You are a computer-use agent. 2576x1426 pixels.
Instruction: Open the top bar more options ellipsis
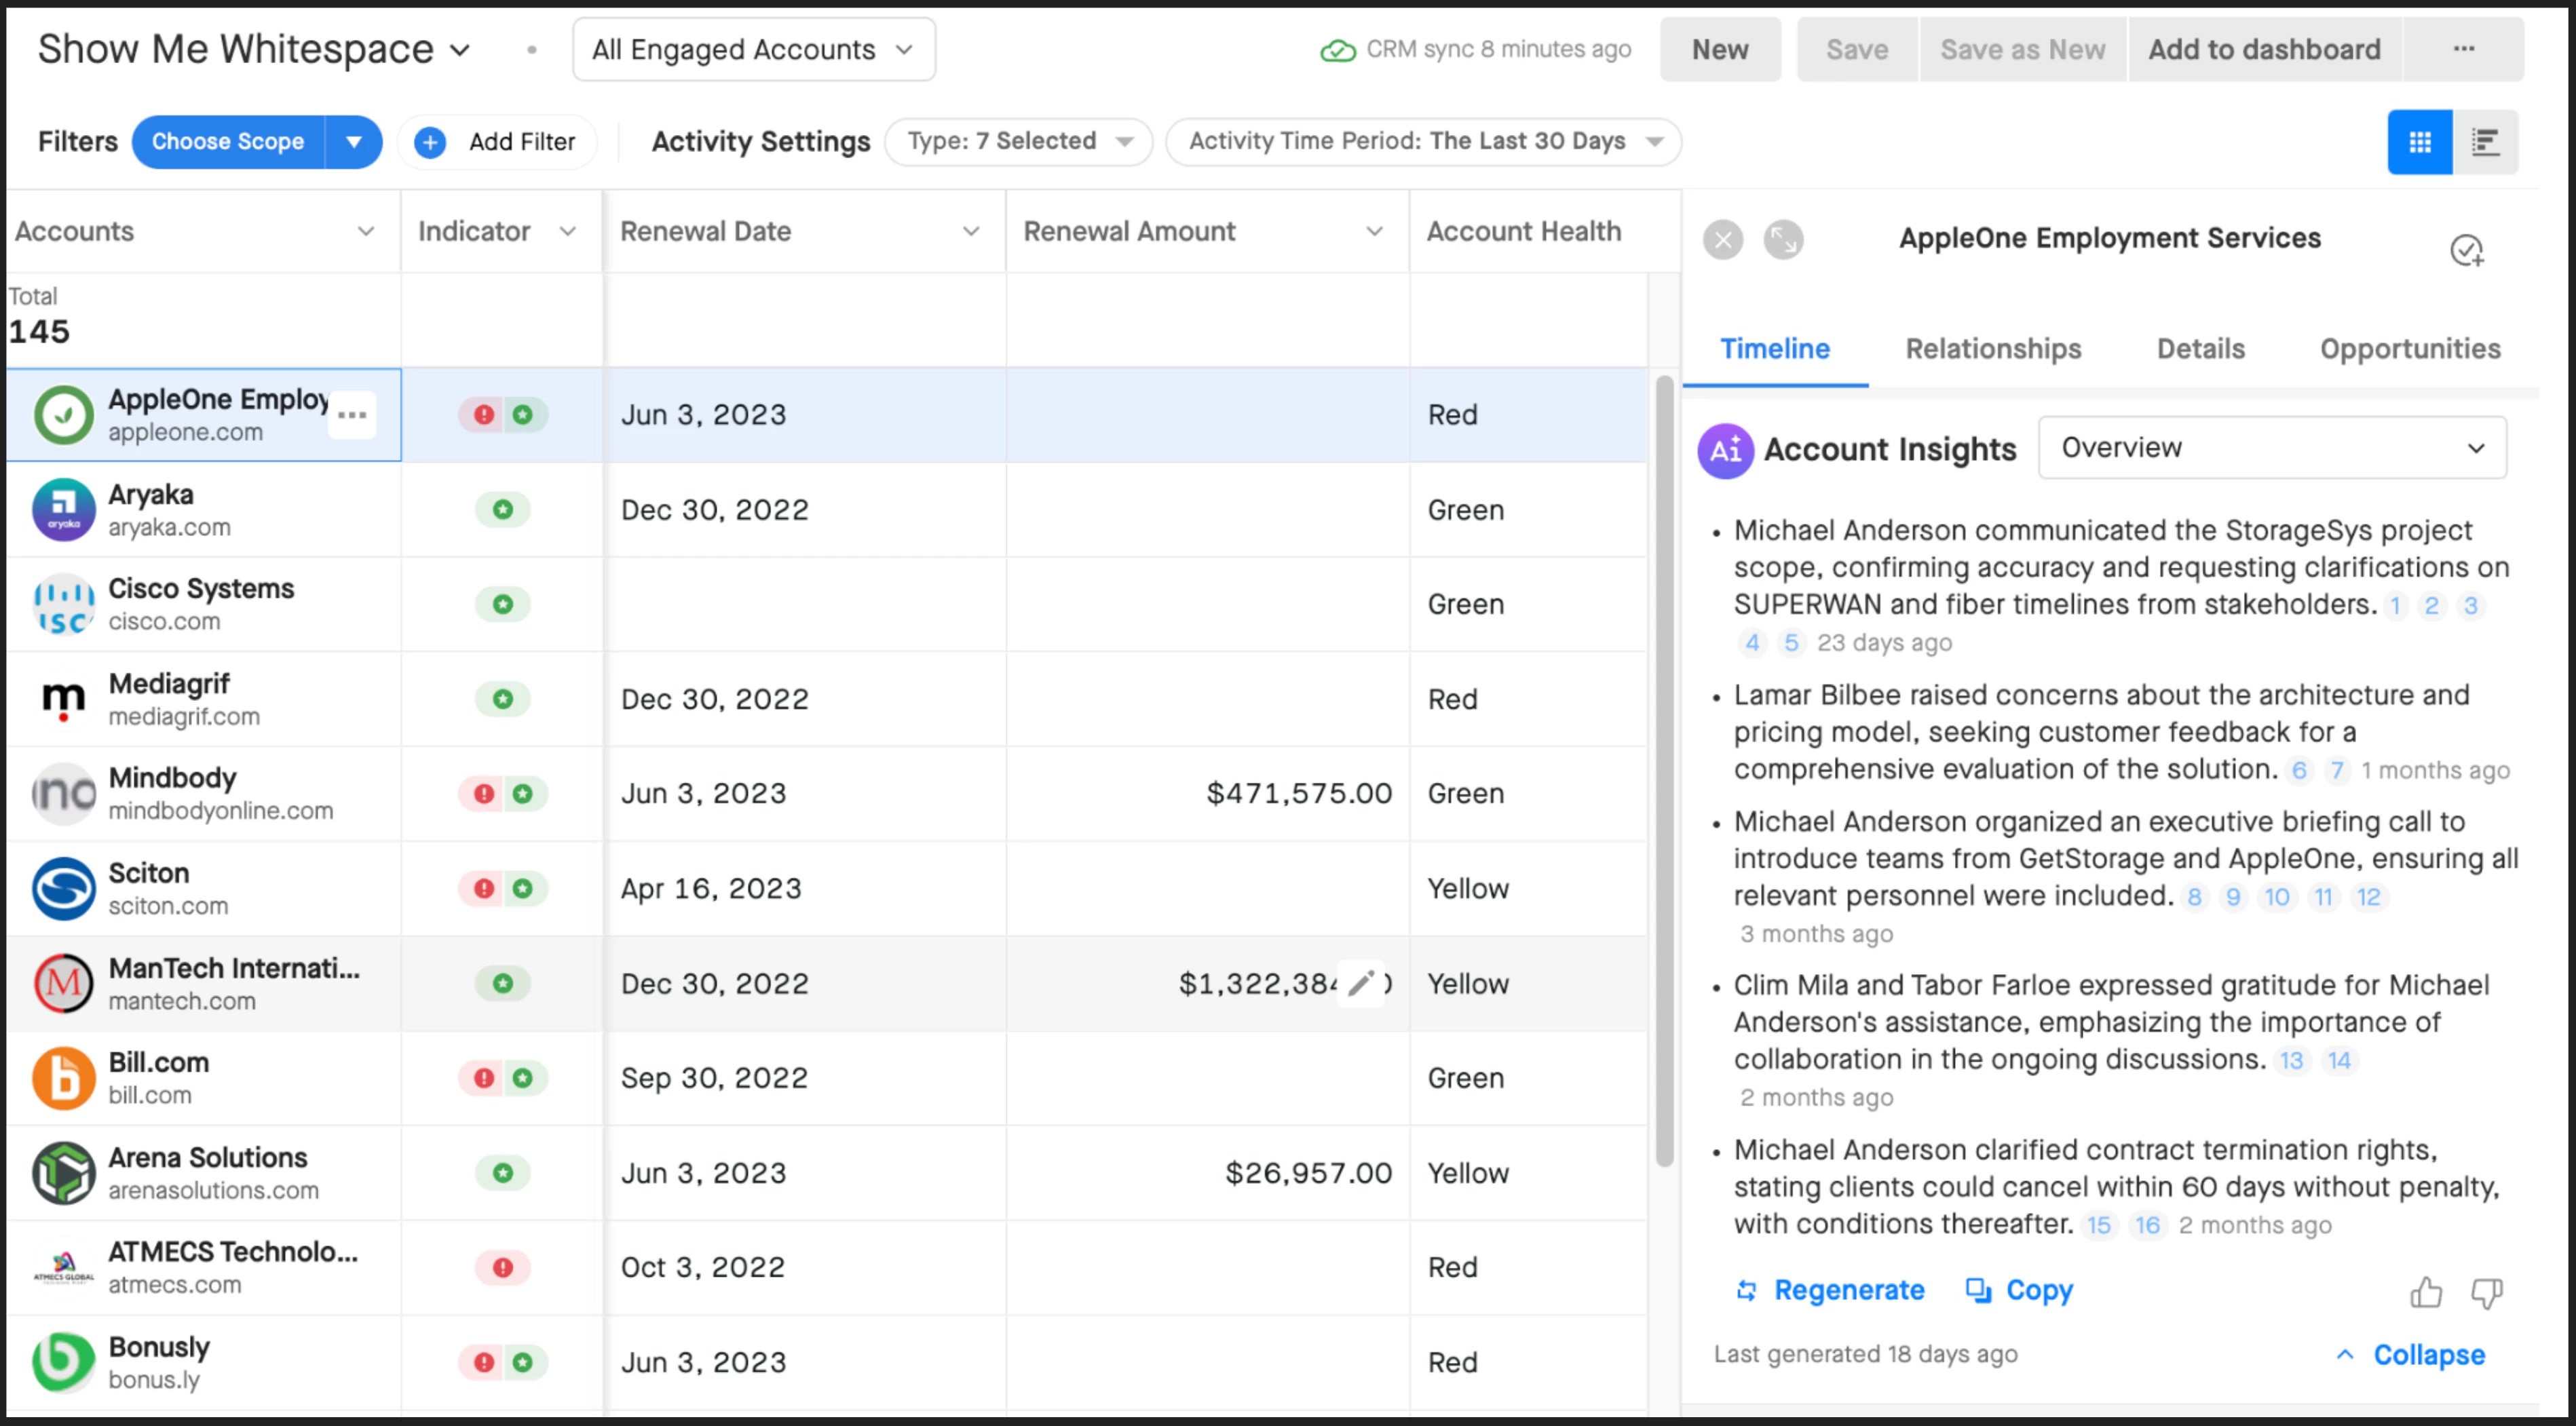coord(2463,49)
